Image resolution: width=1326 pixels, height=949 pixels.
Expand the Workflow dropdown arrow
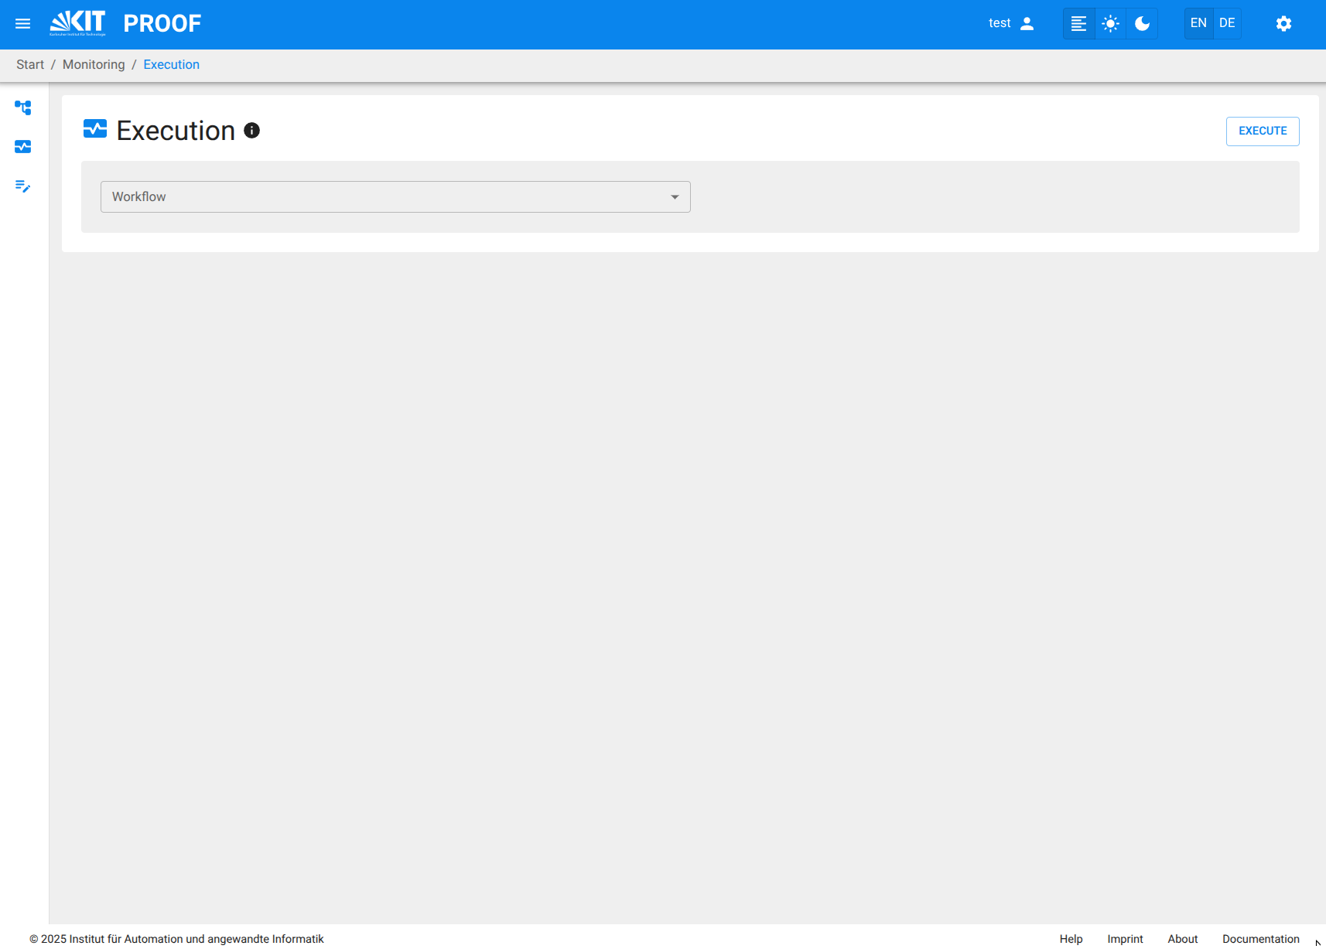pyautogui.click(x=675, y=197)
